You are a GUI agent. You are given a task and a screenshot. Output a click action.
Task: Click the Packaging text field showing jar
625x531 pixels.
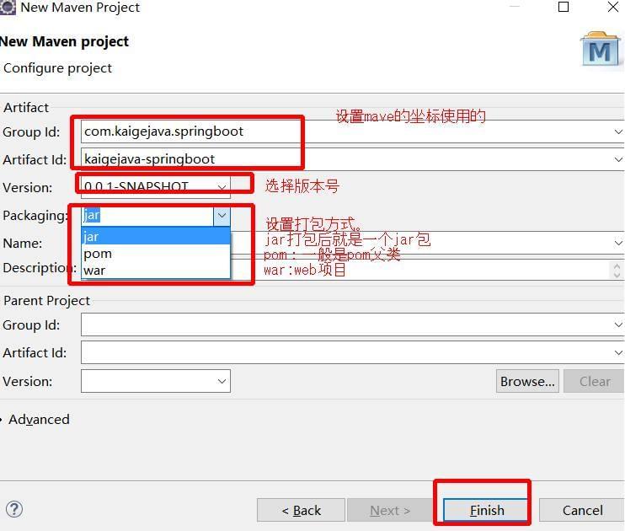(147, 216)
